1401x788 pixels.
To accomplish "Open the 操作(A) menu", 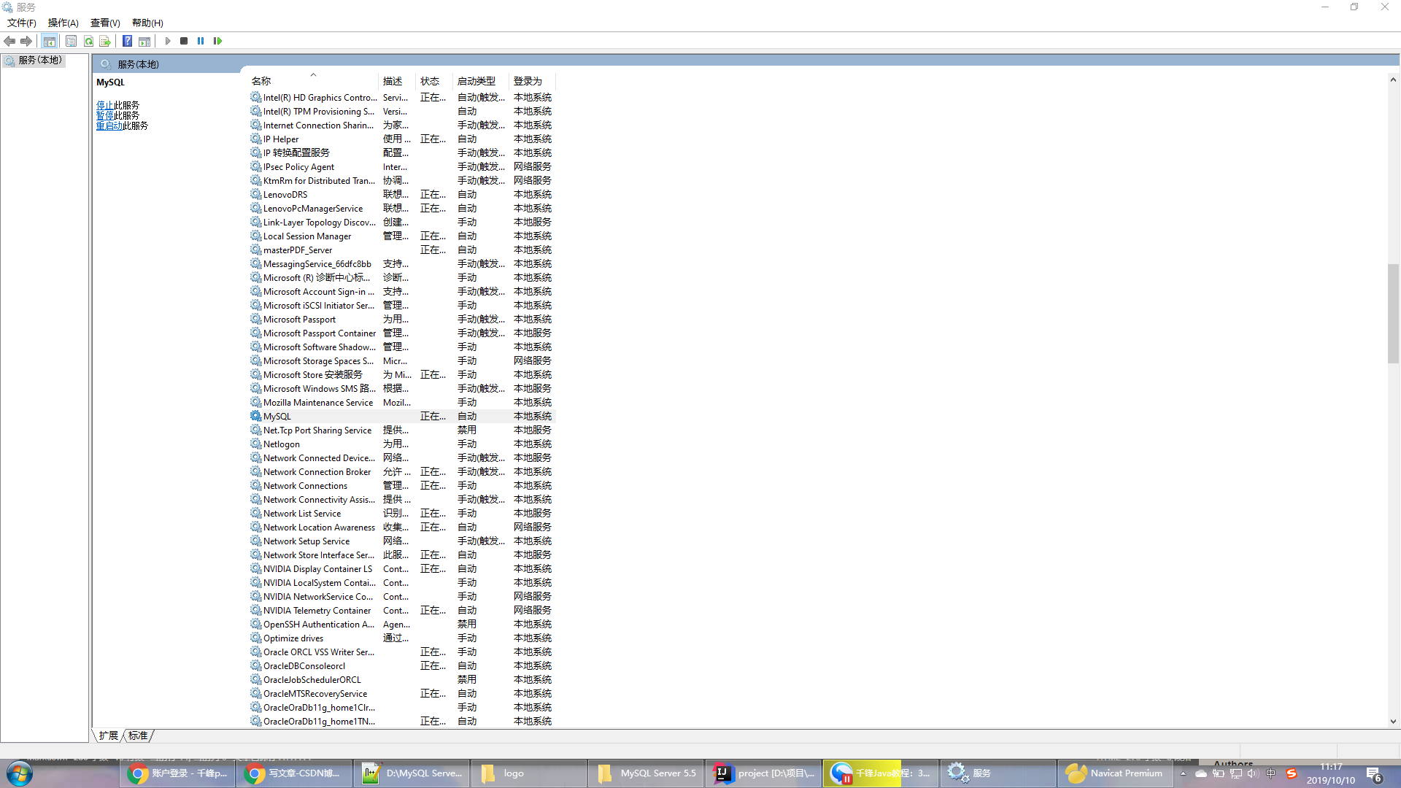I will click(63, 23).
